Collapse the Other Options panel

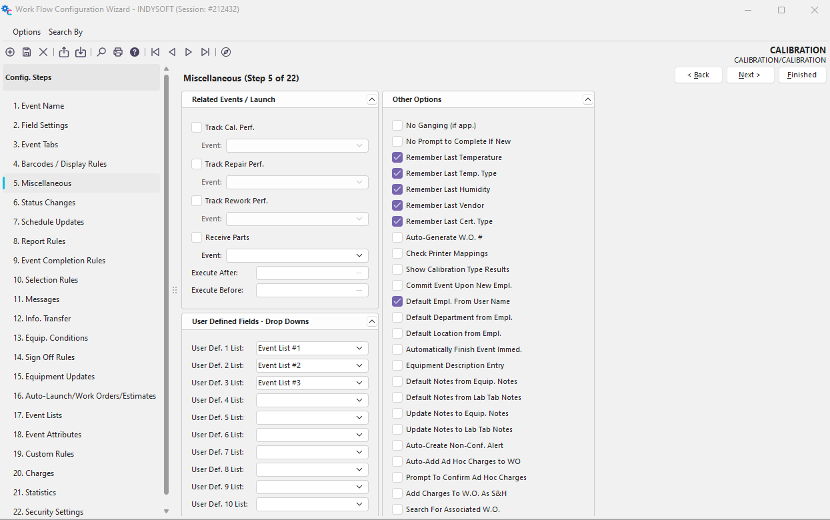click(x=587, y=99)
